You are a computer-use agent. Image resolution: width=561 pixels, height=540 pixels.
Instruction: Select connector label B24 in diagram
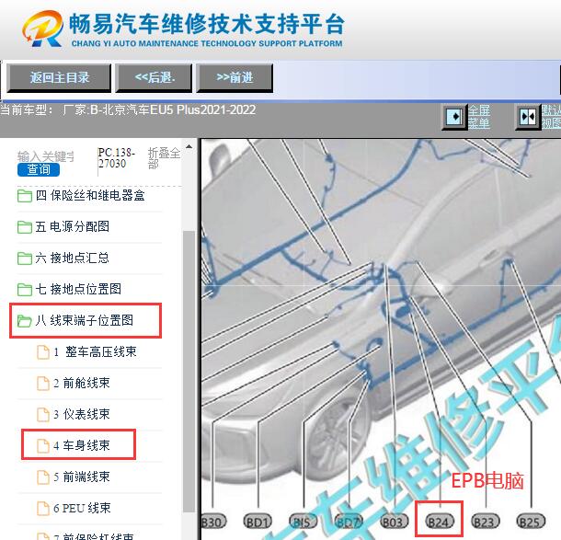440,523
